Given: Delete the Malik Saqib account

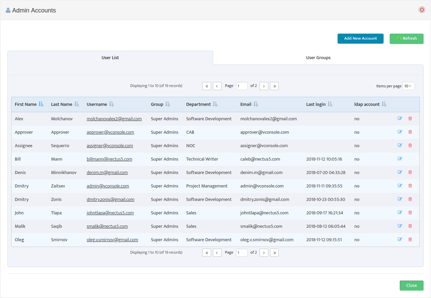Looking at the screenshot, I should (x=410, y=226).
